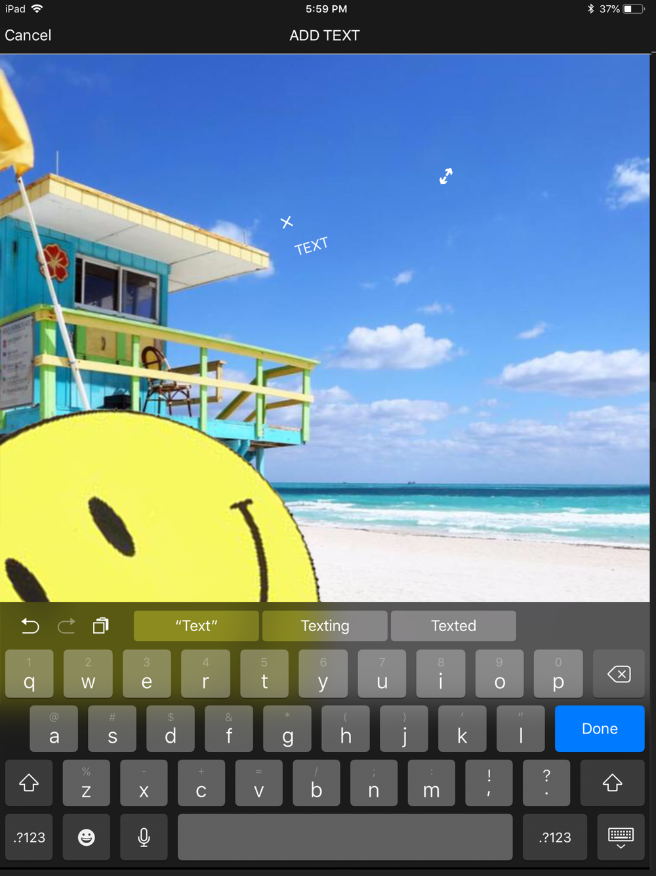Tap the exclamation and comma key

pyautogui.click(x=489, y=783)
